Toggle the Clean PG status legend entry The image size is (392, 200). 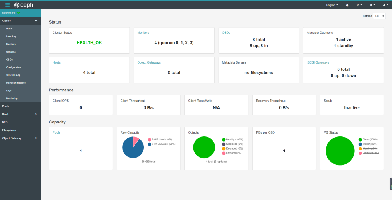[368, 140]
